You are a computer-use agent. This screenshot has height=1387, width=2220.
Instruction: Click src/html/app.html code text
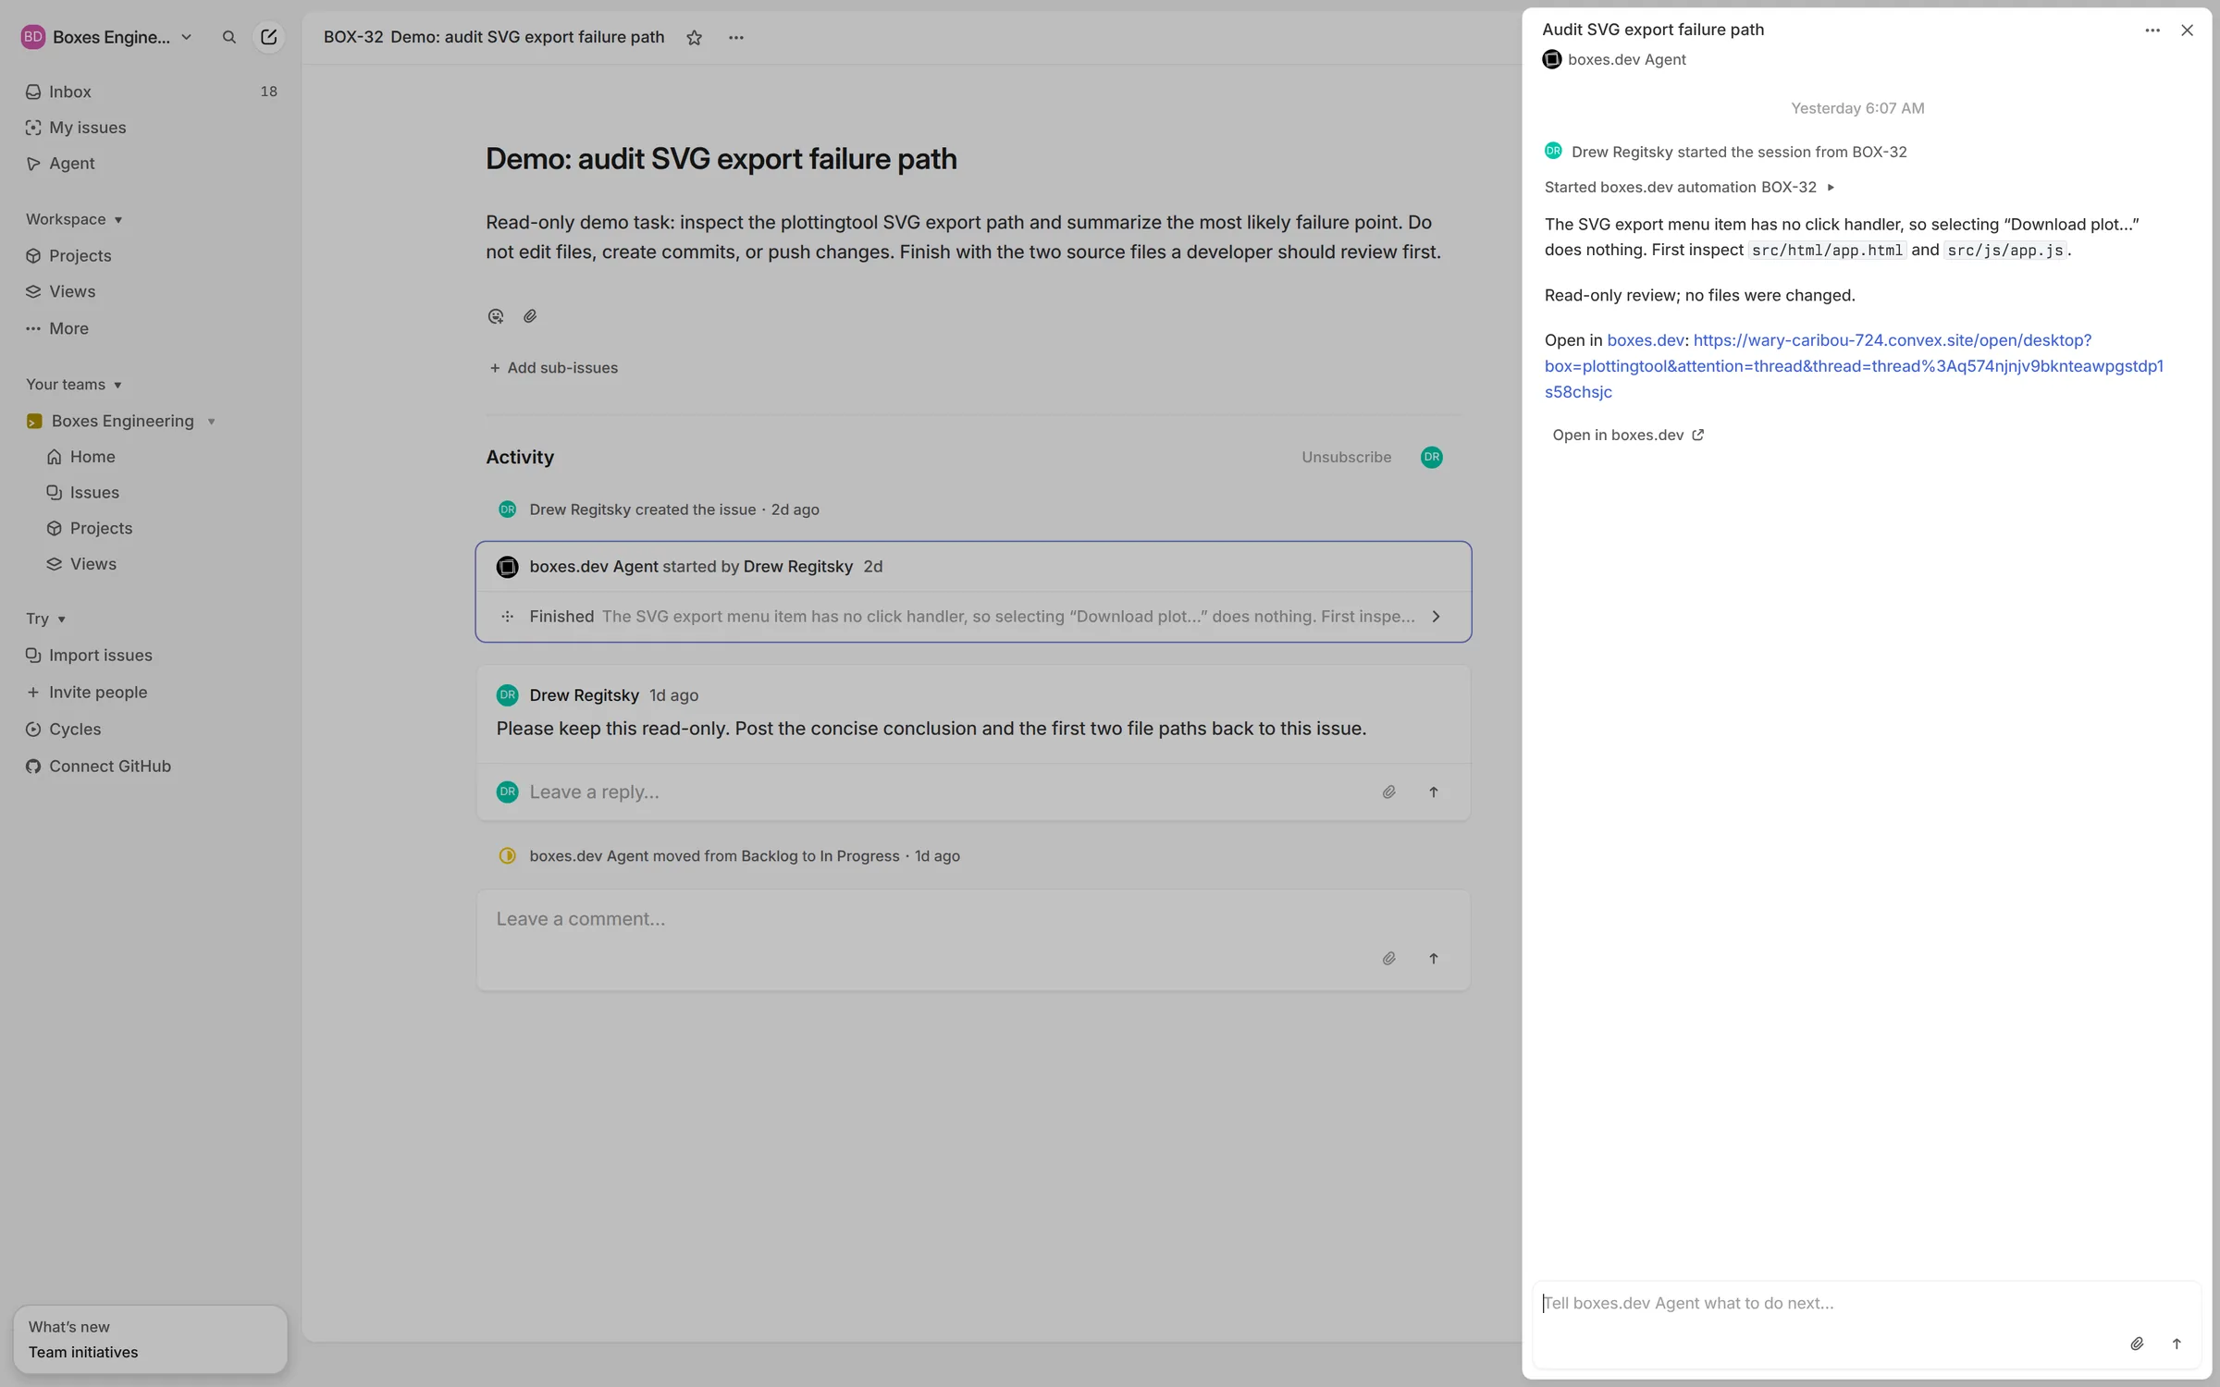[1827, 251]
